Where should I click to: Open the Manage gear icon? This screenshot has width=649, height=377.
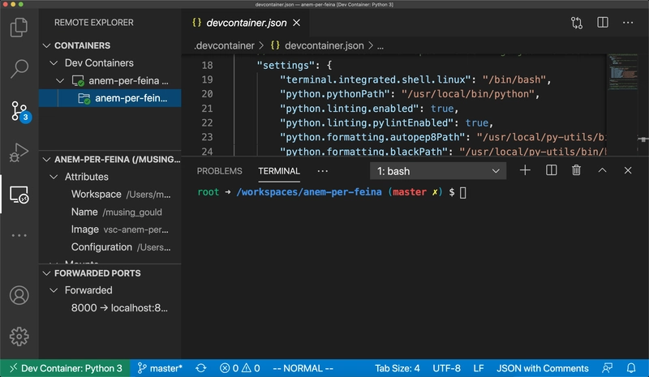click(x=19, y=336)
